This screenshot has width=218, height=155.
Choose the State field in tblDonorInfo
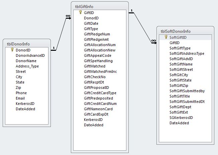pyautogui.click(x=27, y=82)
